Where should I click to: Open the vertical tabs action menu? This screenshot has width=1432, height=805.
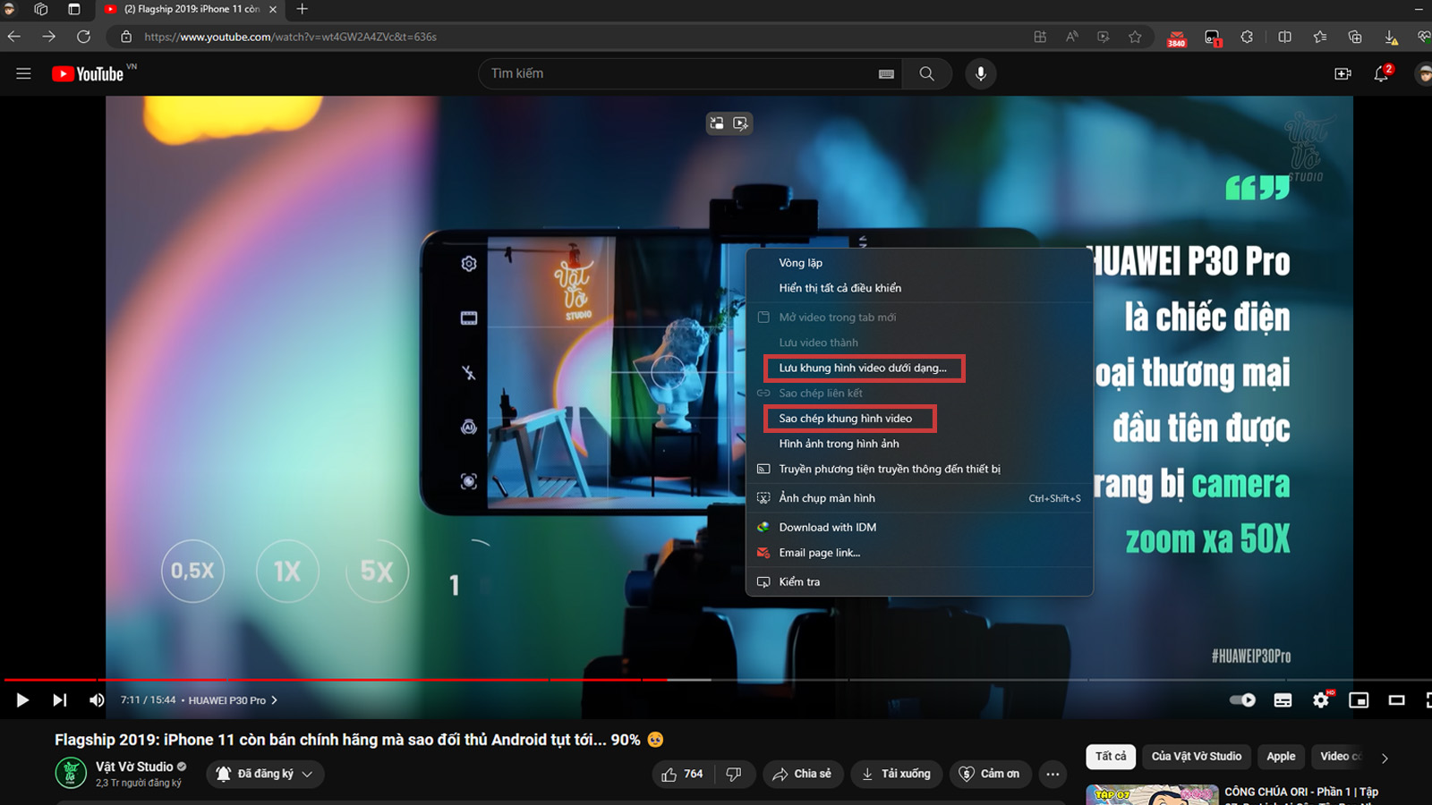coord(74,9)
